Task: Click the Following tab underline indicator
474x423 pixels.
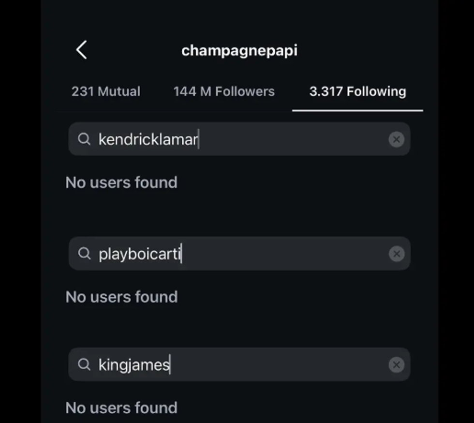Action: tap(357, 110)
